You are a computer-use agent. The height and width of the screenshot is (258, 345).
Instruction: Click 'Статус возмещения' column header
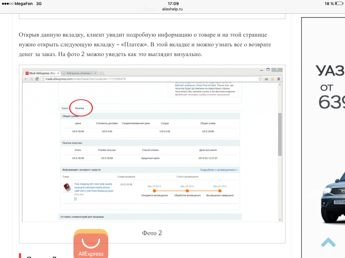tap(187, 177)
